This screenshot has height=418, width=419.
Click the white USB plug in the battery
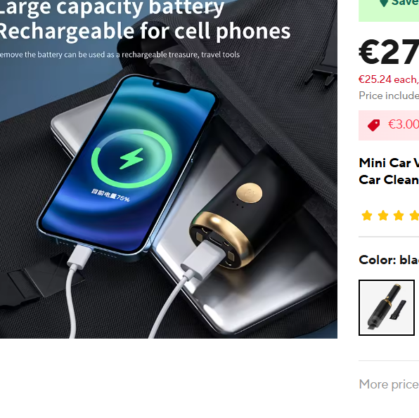pos(203,258)
